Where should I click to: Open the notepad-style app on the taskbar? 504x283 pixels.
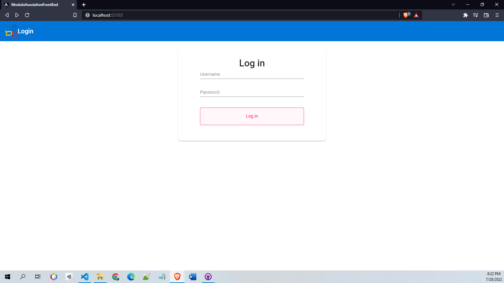162,277
